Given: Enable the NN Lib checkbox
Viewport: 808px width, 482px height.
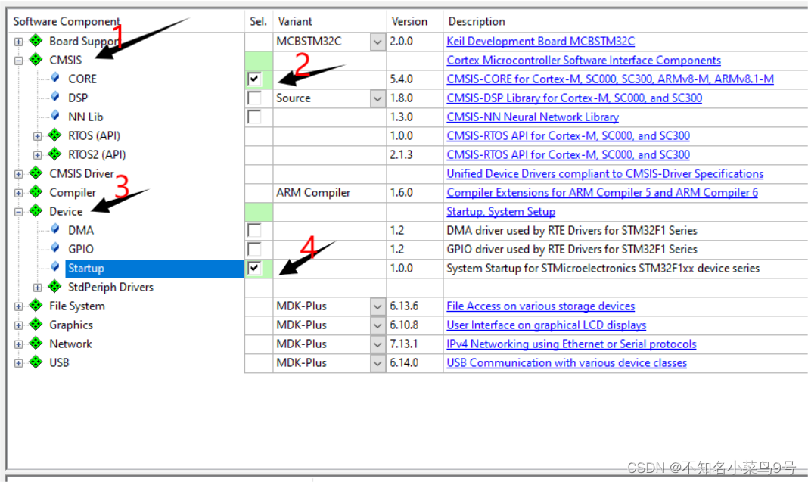Looking at the screenshot, I should pyautogui.click(x=254, y=117).
